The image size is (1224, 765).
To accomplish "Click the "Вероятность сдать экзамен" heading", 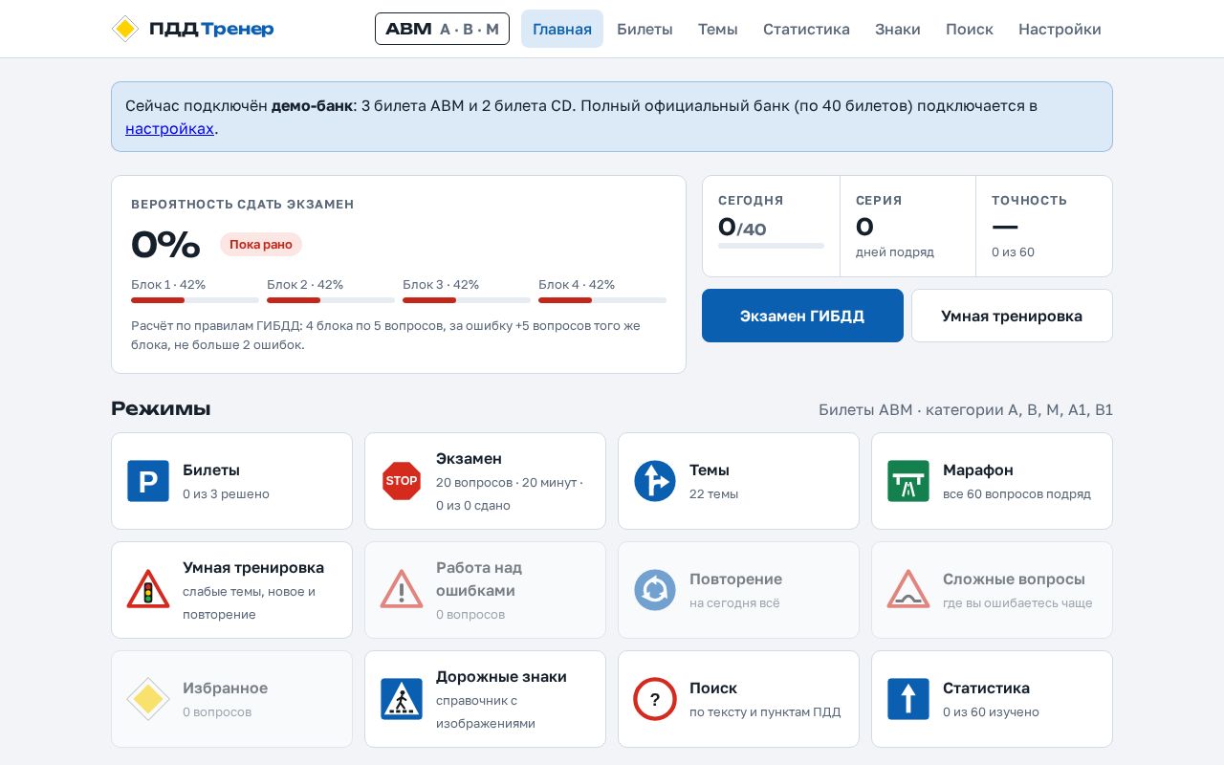I will 243,205.
